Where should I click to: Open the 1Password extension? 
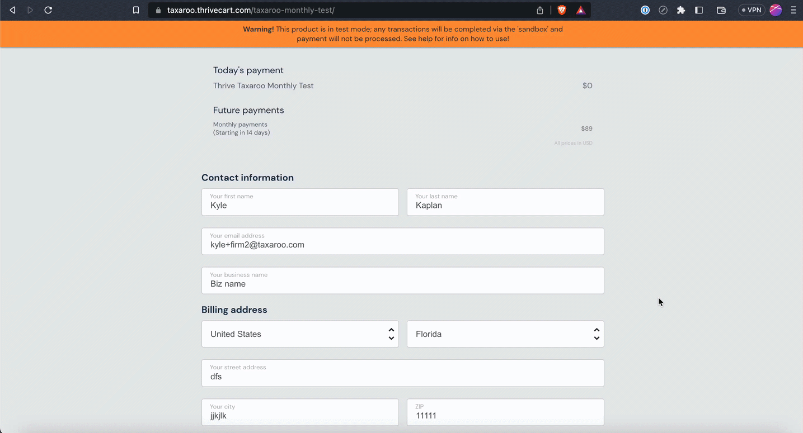[645, 10]
